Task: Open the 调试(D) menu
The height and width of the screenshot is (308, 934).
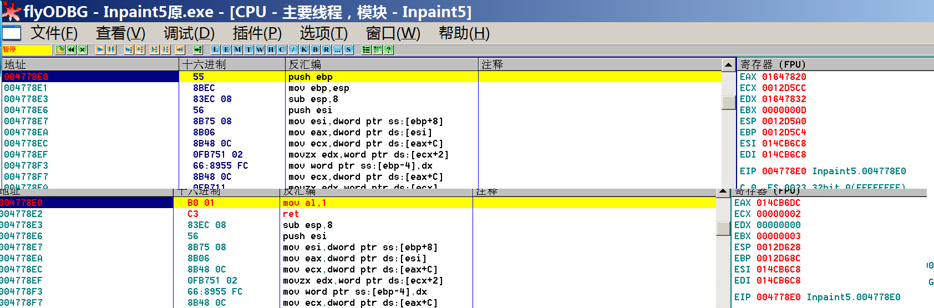Action: pos(189,33)
